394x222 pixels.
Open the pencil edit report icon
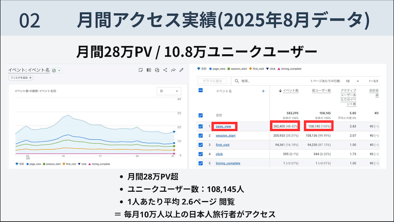pos(181,70)
